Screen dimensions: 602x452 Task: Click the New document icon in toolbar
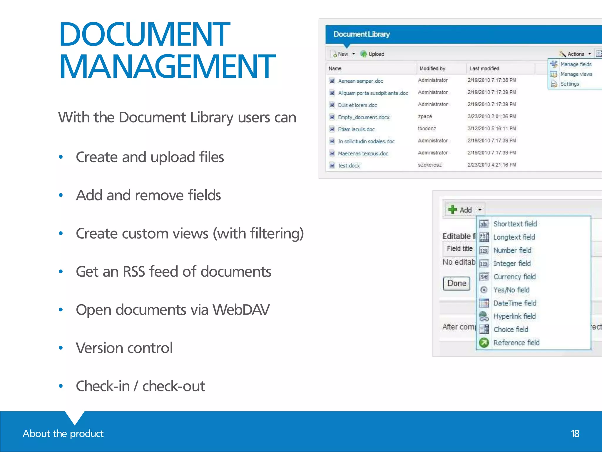pyautogui.click(x=334, y=54)
